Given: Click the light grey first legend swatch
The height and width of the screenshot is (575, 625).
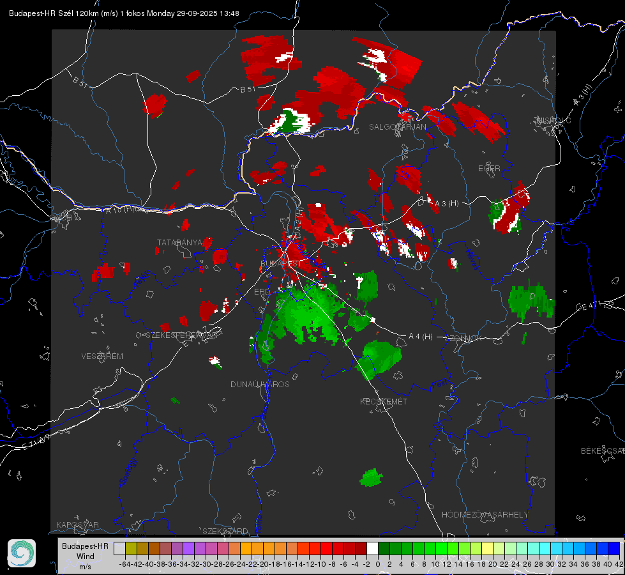Looking at the screenshot, I should pyautogui.click(x=119, y=548).
